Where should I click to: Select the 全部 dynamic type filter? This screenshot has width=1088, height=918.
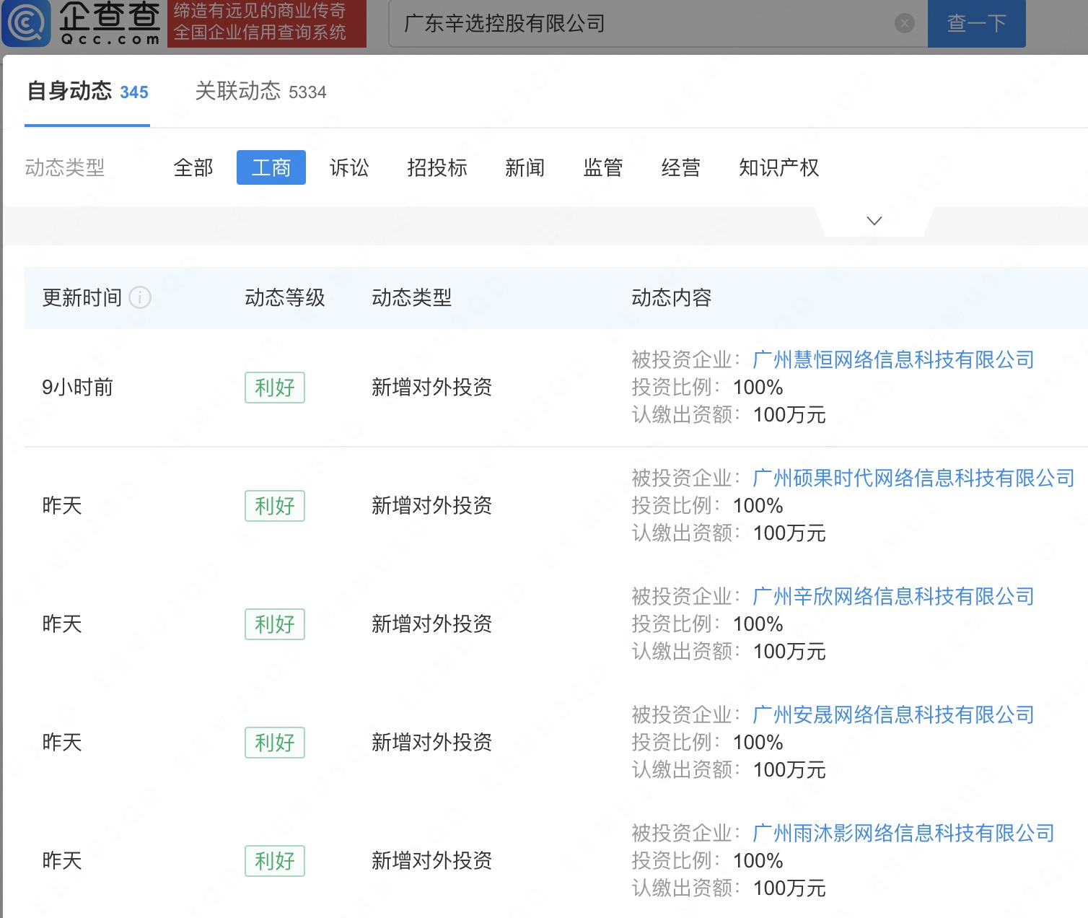click(193, 168)
